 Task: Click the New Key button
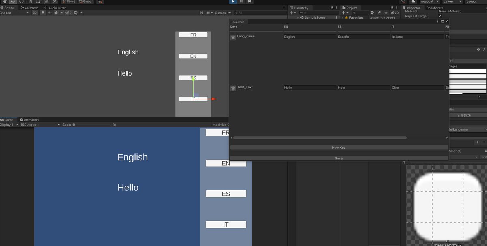[x=339, y=147]
